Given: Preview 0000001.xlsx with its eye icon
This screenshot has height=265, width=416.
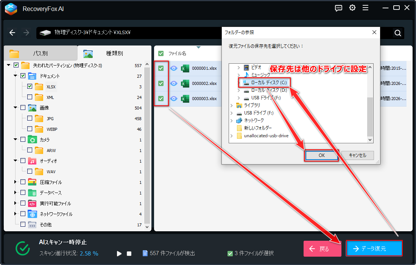Looking at the screenshot, I should point(173,68).
